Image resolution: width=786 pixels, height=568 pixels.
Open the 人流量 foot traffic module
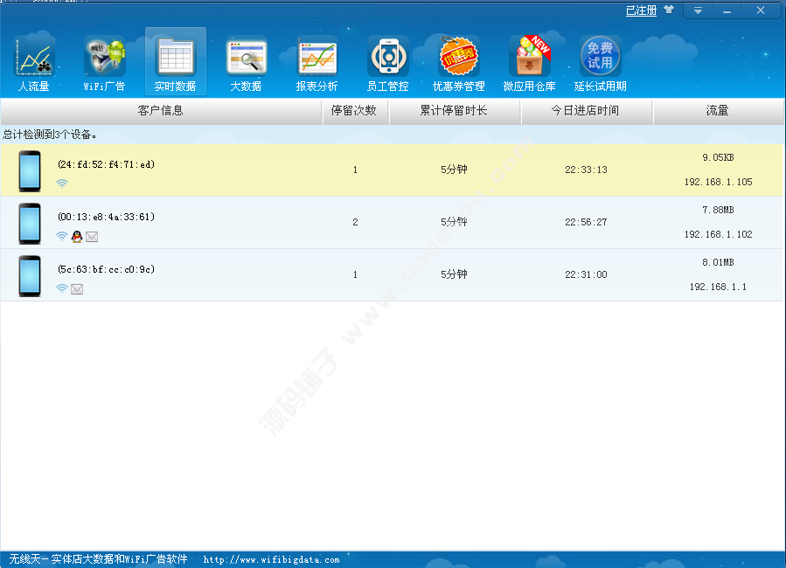34,62
